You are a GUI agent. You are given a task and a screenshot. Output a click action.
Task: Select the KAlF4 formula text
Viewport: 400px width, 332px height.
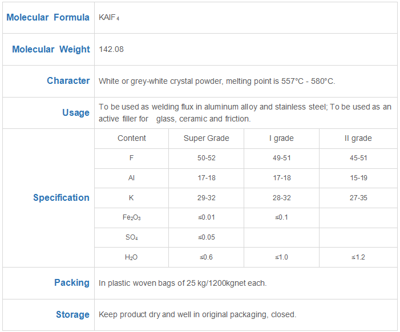tap(109, 17)
